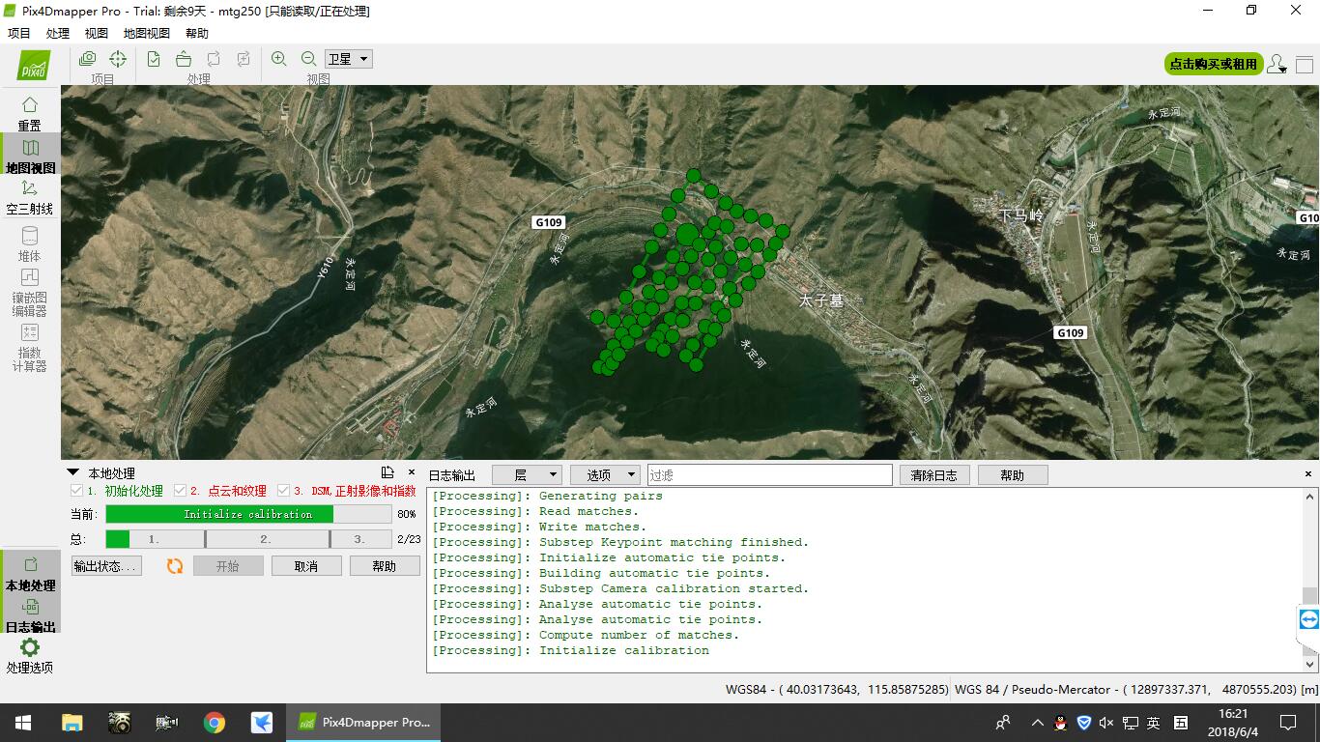Open the 空三射线 rayCloud view
This screenshot has height=742, width=1320.
[x=30, y=196]
